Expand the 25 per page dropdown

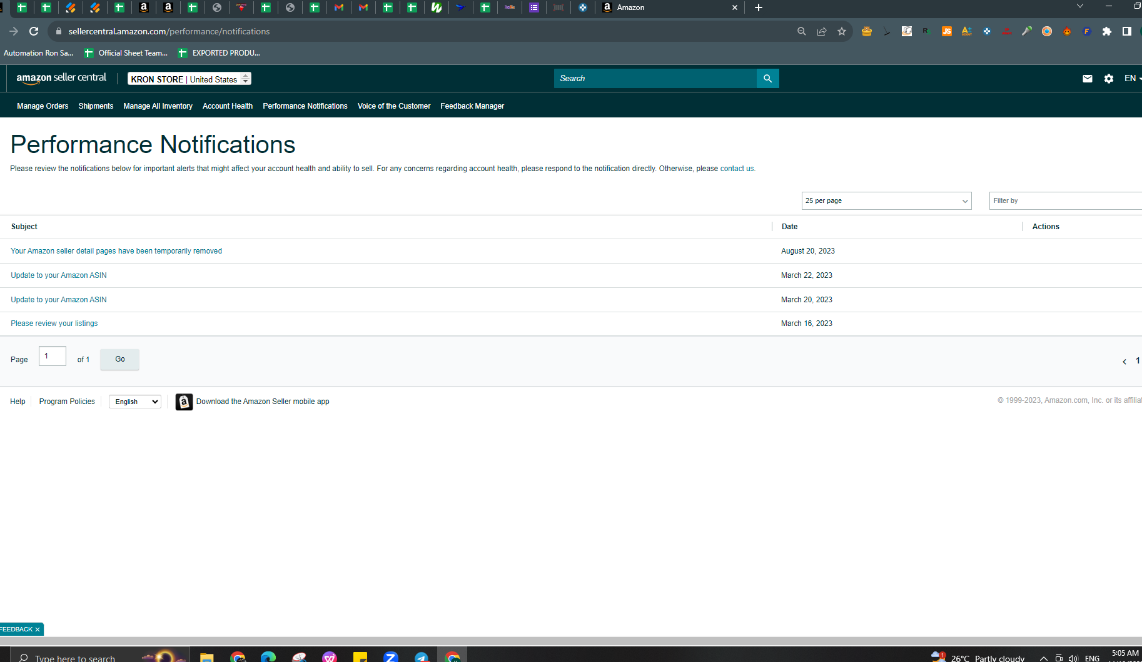pos(886,201)
